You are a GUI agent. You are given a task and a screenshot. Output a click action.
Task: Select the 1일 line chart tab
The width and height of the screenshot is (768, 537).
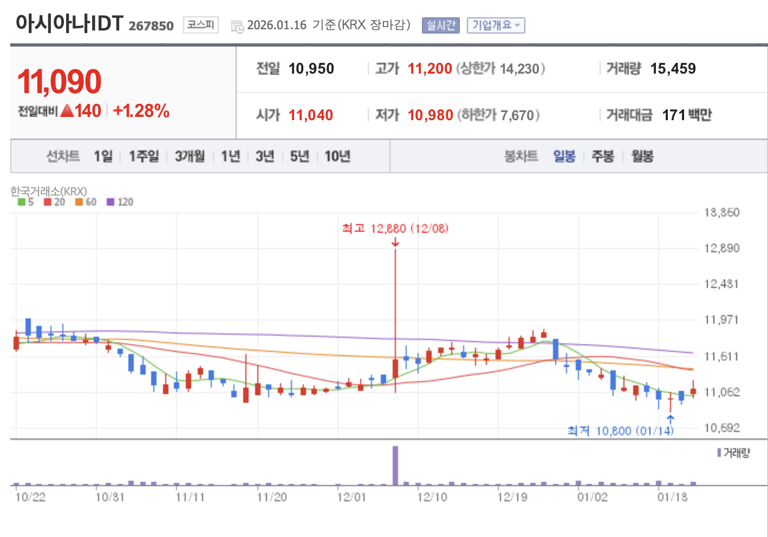103,156
